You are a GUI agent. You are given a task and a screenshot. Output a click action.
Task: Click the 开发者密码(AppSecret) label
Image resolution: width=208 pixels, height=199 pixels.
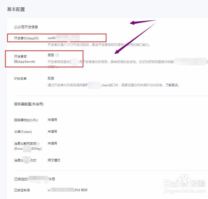click(x=25, y=59)
